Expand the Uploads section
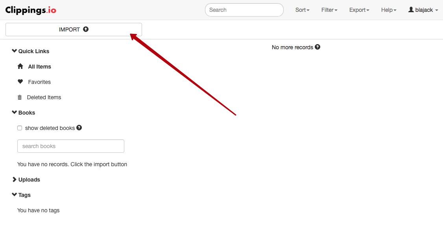The height and width of the screenshot is (228, 443). (15, 180)
